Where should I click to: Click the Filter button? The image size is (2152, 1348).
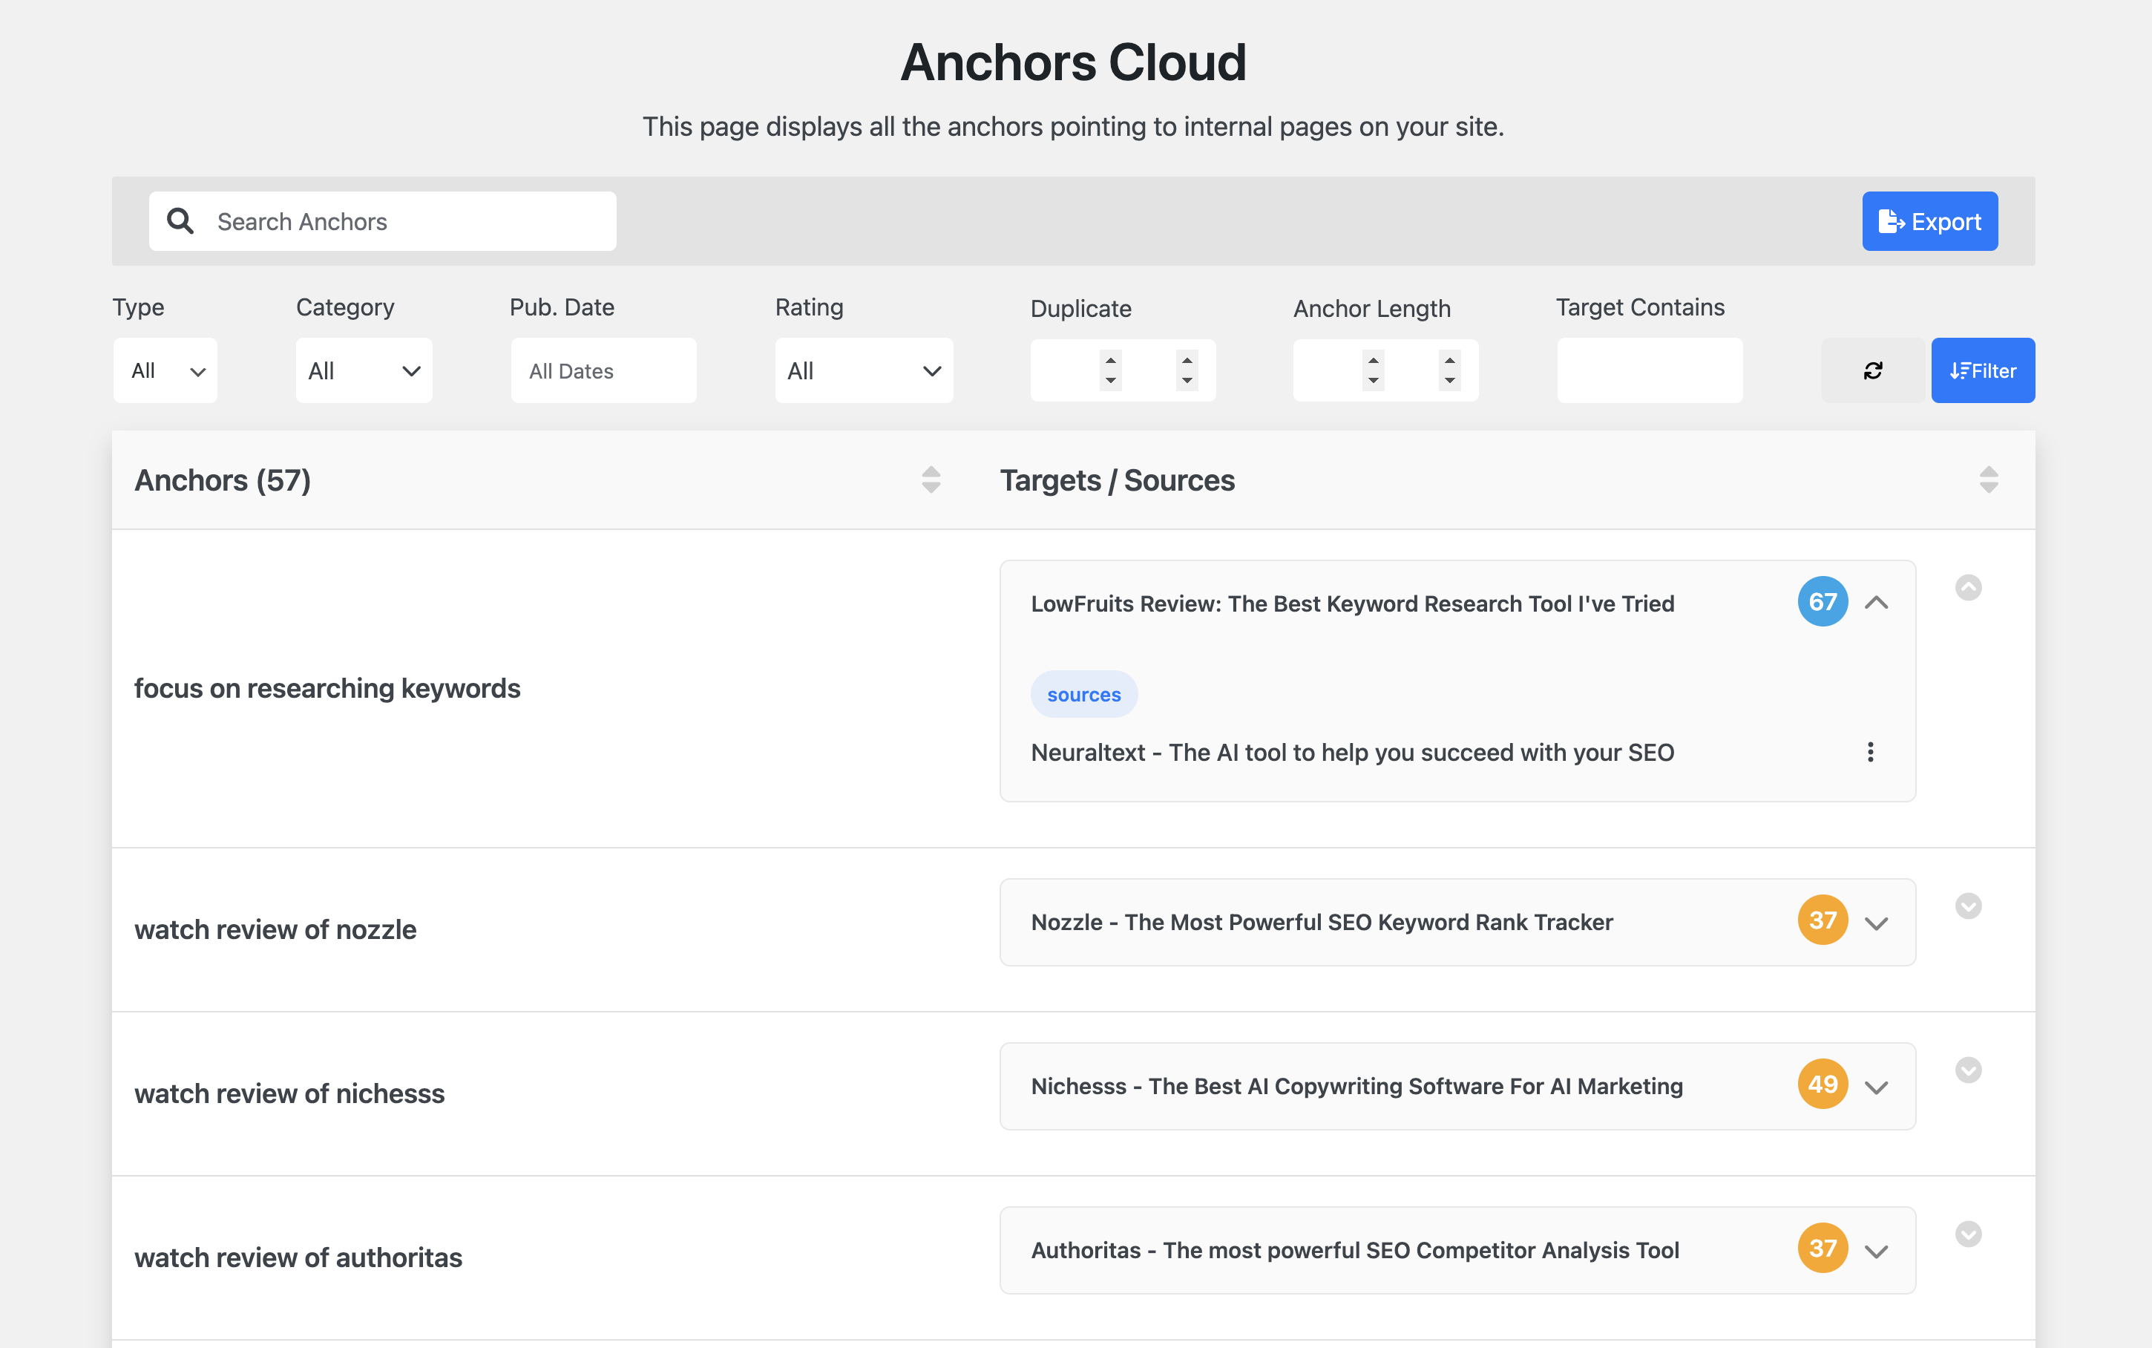pyautogui.click(x=1983, y=370)
